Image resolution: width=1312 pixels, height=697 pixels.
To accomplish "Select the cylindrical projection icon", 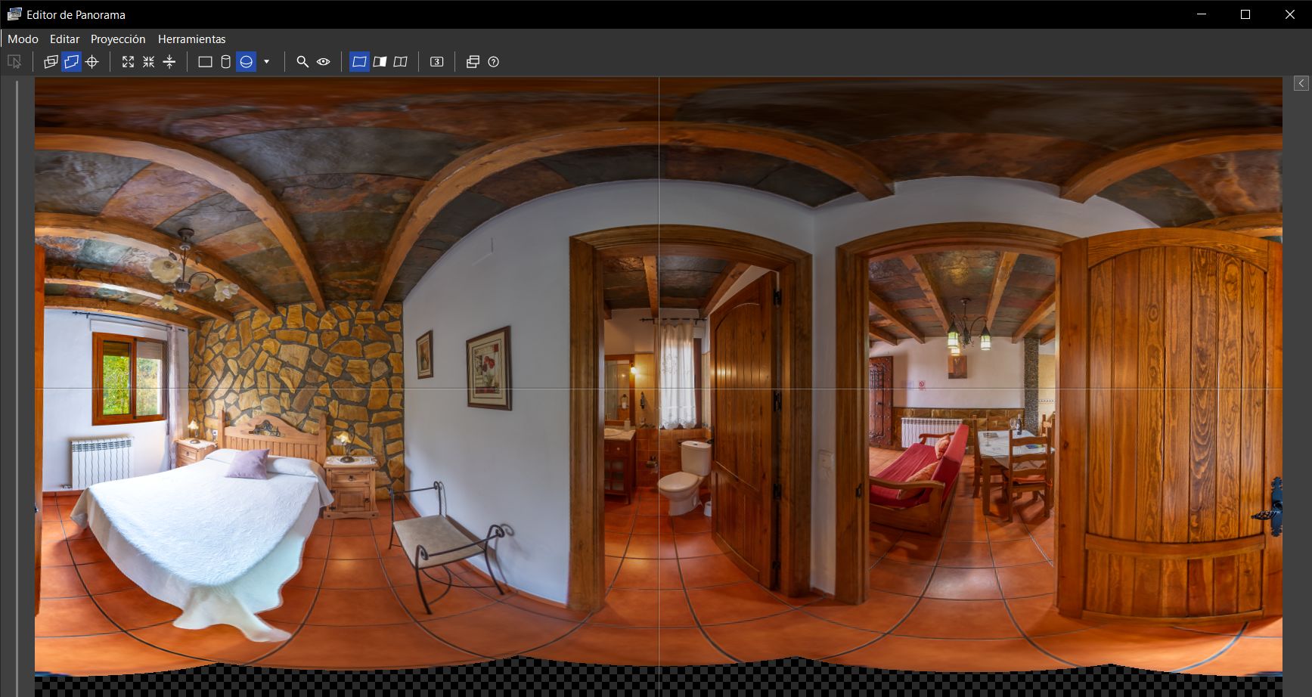I will pos(225,62).
